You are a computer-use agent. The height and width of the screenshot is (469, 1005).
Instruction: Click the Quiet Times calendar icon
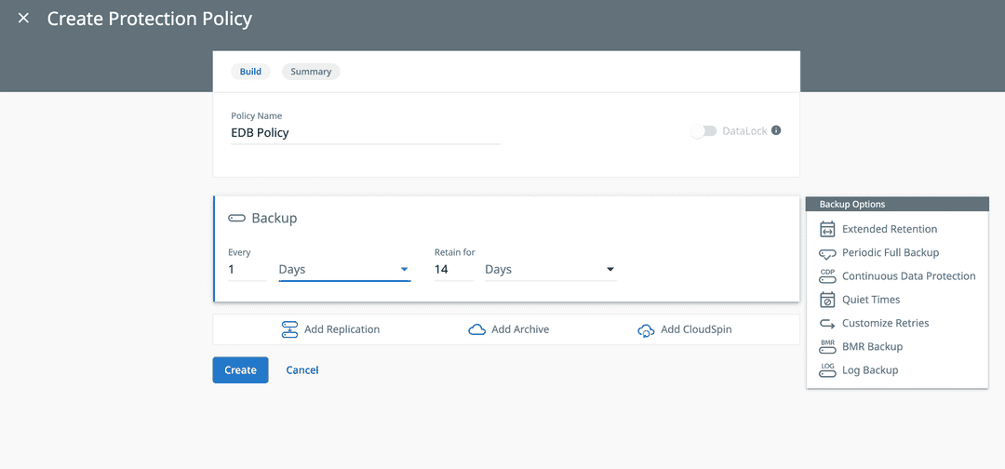pyautogui.click(x=827, y=300)
